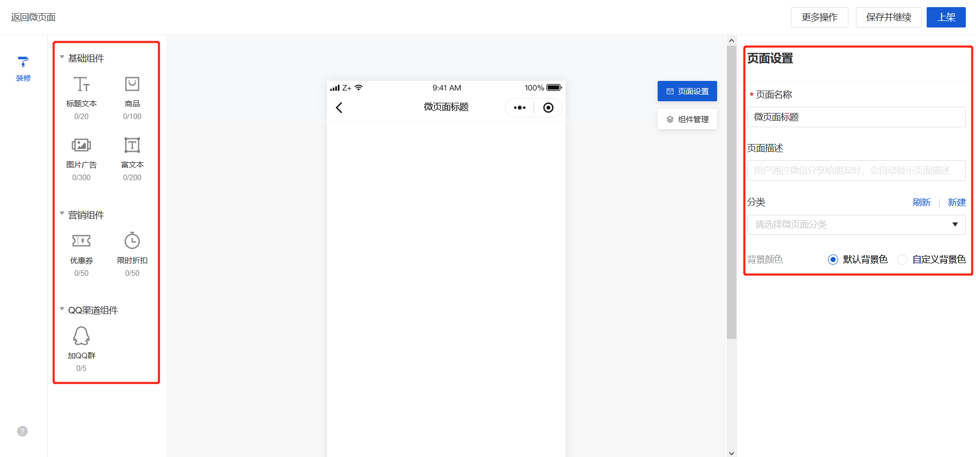Click the 0/100 count under 商品
The image size is (976, 457).
tap(132, 117)
